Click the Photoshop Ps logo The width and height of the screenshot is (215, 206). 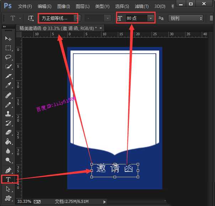[8, 6]
